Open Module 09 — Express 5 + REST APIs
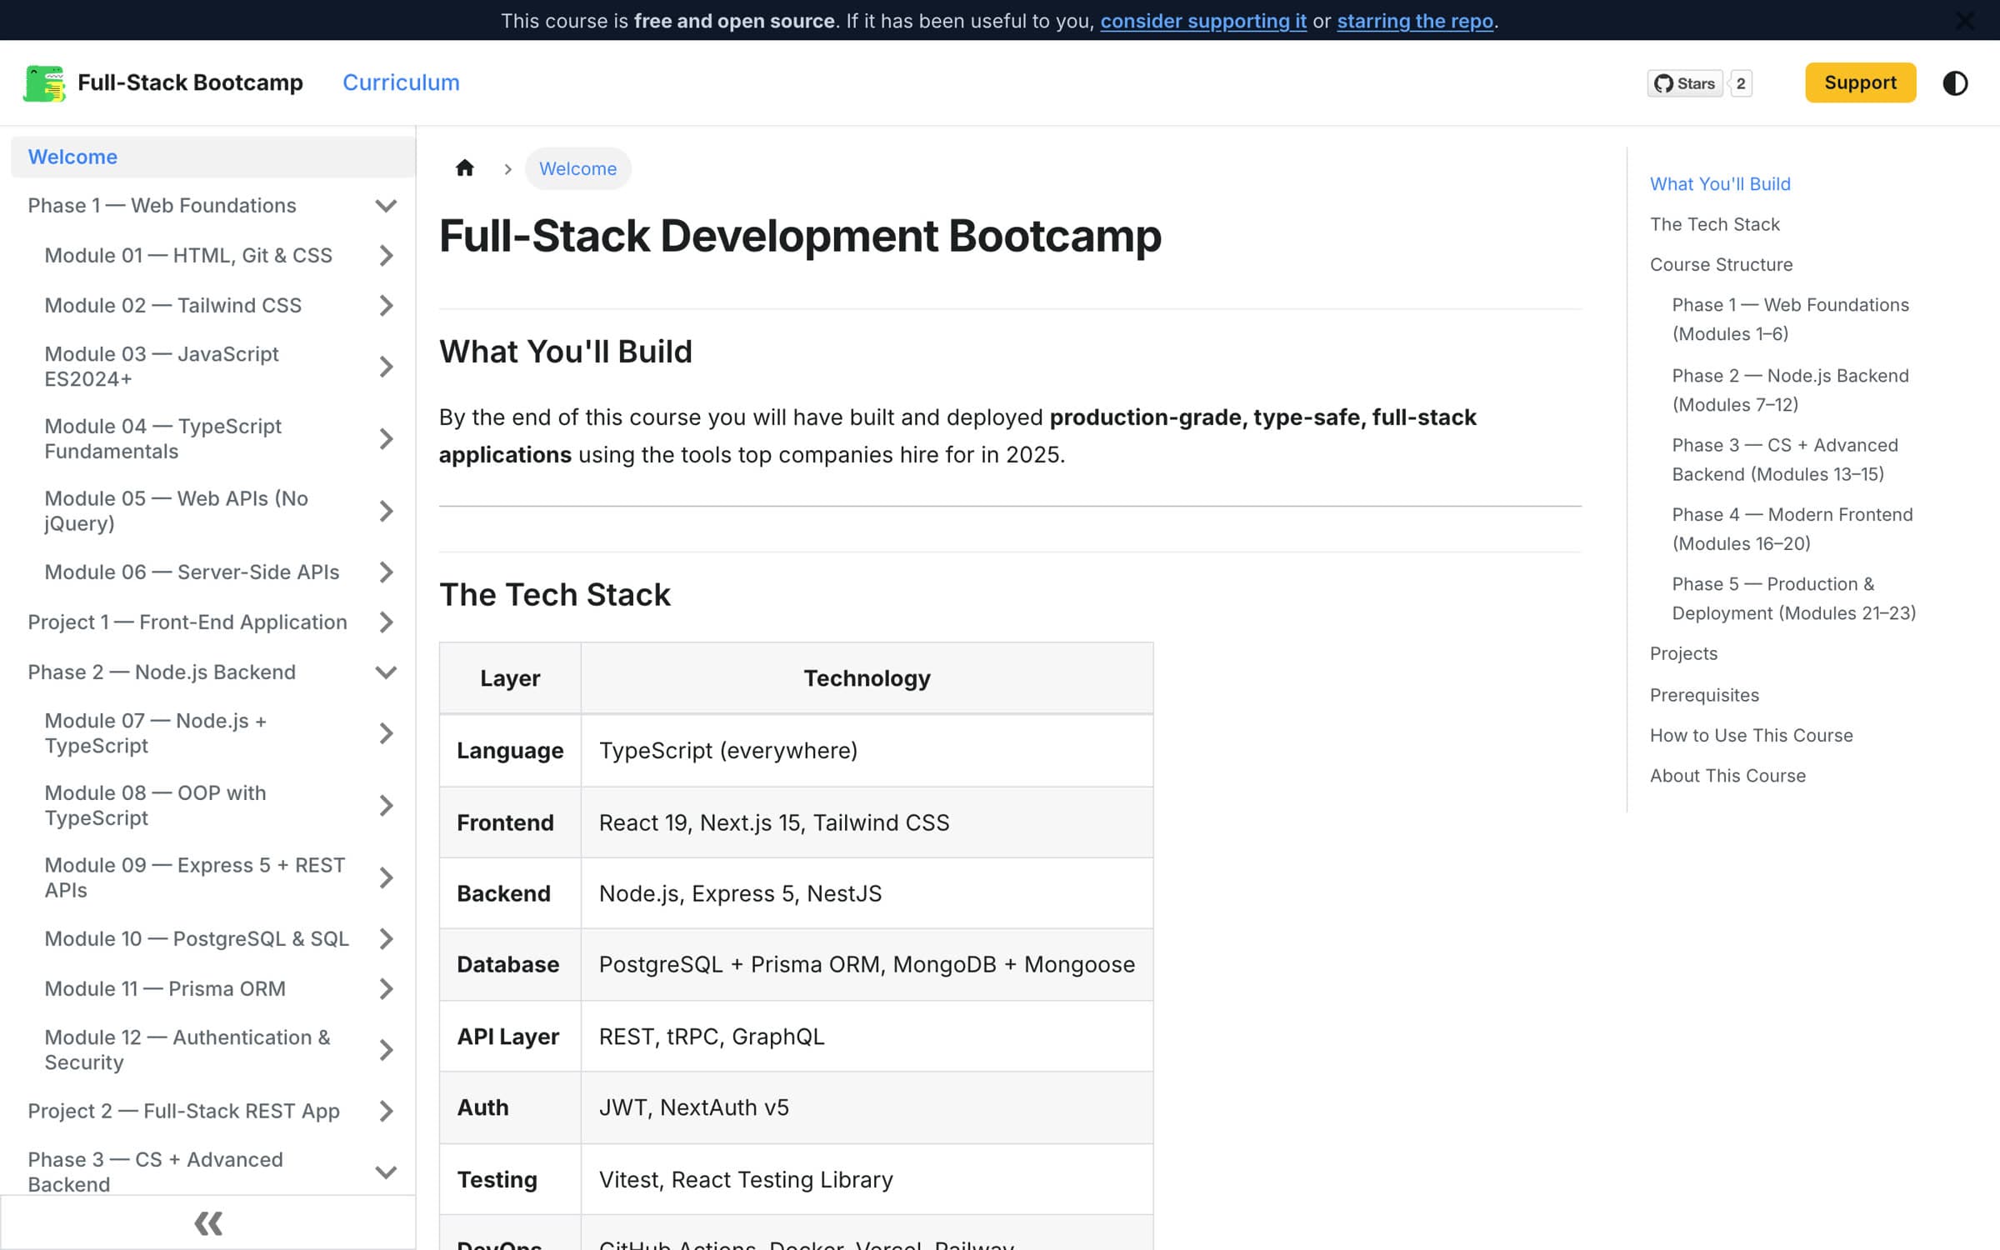 tap(194, 877)
